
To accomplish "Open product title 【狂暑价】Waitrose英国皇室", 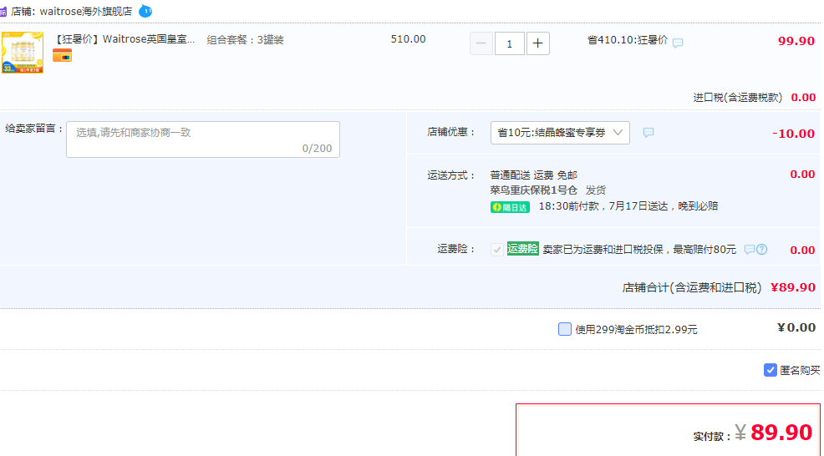I will (x=125, y=39).
